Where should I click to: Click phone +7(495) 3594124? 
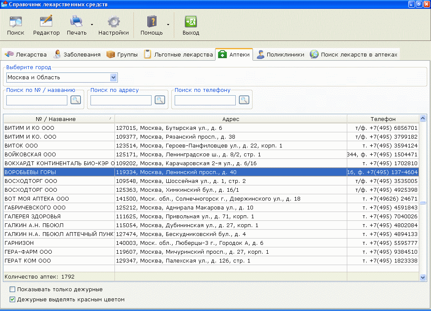394,145
